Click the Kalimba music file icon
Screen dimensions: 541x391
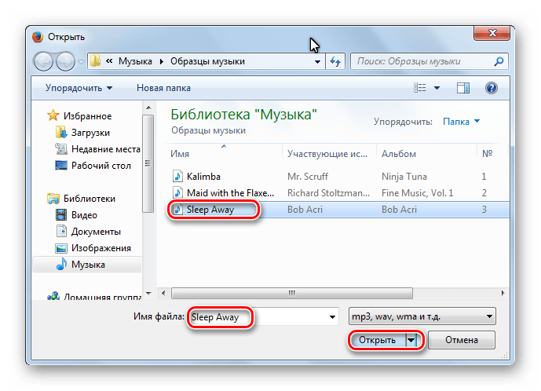tap(177, 176)
